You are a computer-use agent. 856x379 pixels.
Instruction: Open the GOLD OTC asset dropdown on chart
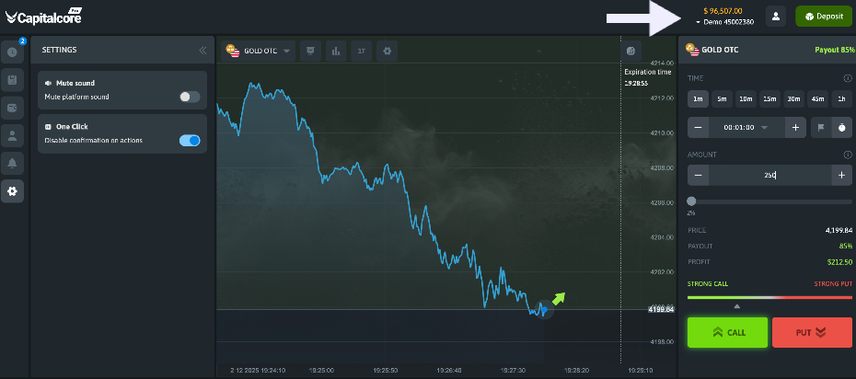point(259,52)
